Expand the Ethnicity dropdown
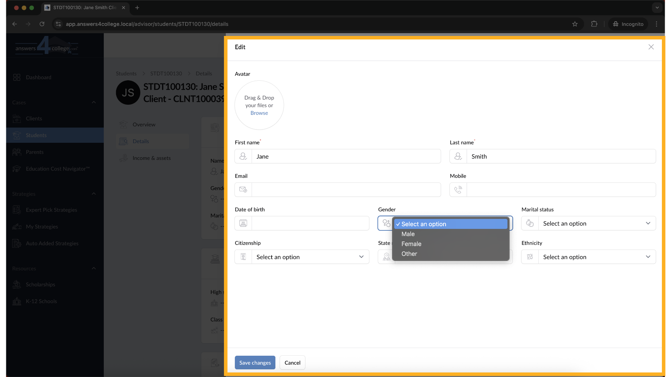This screenshot has width=671, height=377. click(597, 257)
